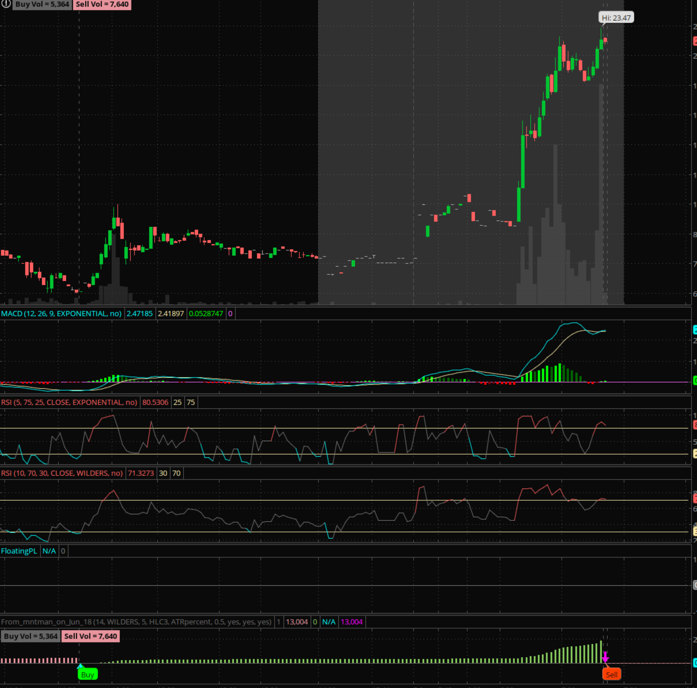Click the Buy Vol label in the bottom study panel
697x688 pixels.
pyautogui.click(x=31, y=636)
